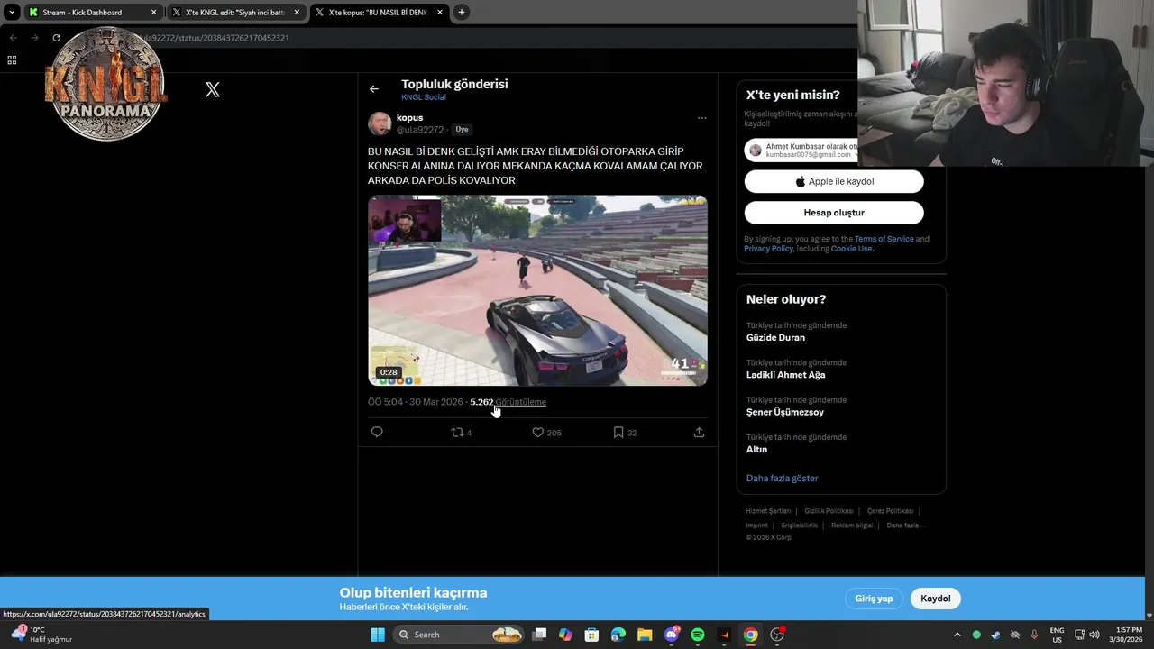
Task: Share the post via share icon
Action: tap(699, 433)
